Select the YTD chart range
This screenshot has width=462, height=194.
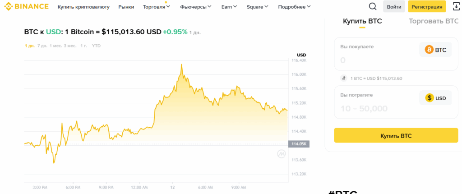click(97, 46)
